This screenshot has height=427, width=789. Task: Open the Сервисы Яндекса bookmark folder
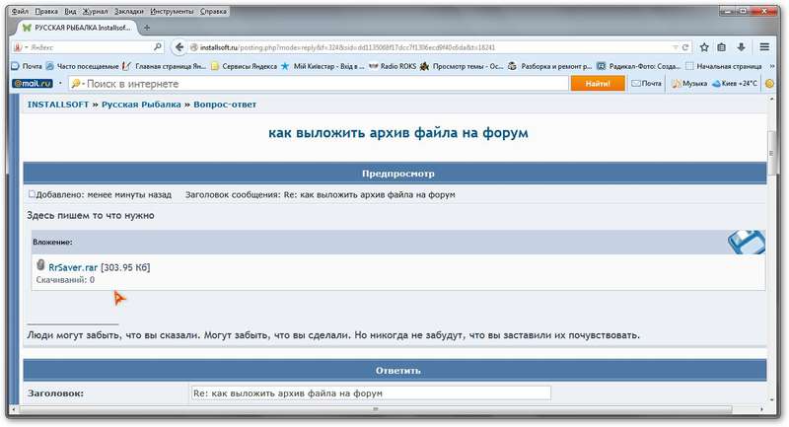click(245, 66)
